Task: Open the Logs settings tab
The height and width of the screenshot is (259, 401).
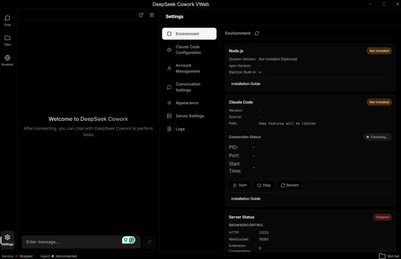Action: pos(189,129)
